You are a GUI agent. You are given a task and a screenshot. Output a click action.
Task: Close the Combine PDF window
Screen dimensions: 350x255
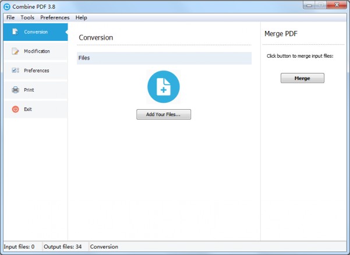337,5
